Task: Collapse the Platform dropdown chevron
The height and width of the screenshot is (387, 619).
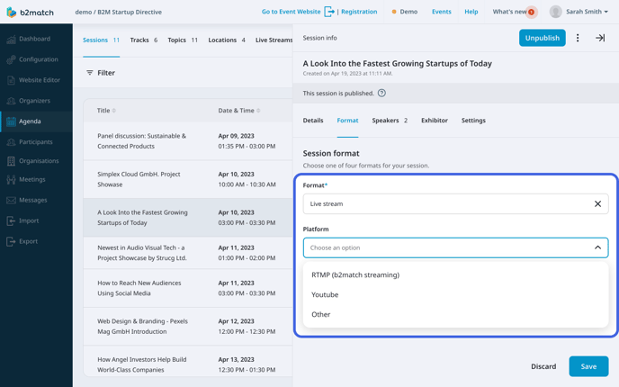Action: pos(597,247)
